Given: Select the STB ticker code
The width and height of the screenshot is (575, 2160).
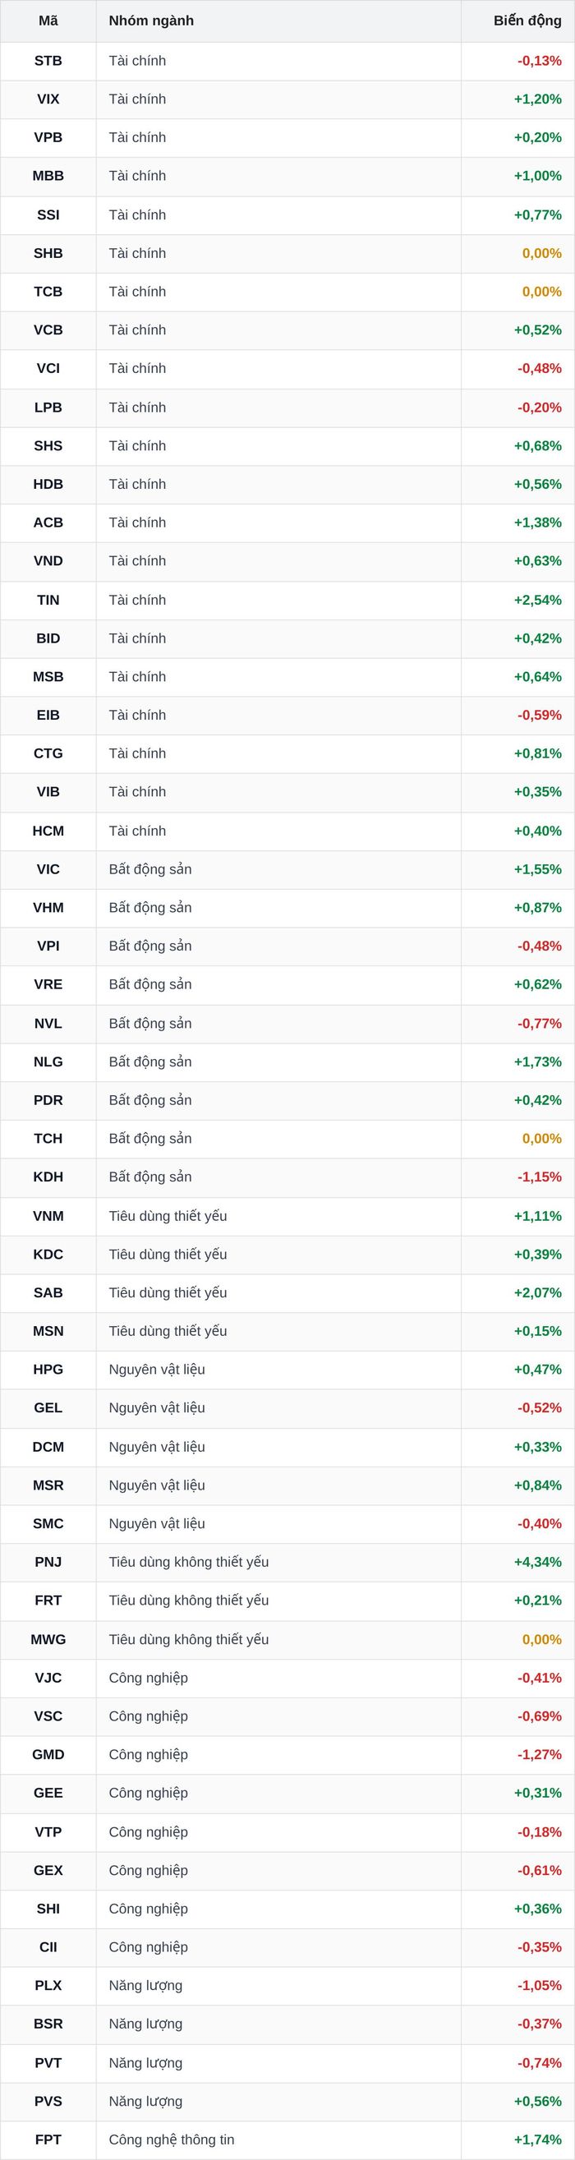Looking at the screenshot, I should click(x=48, y=62).
